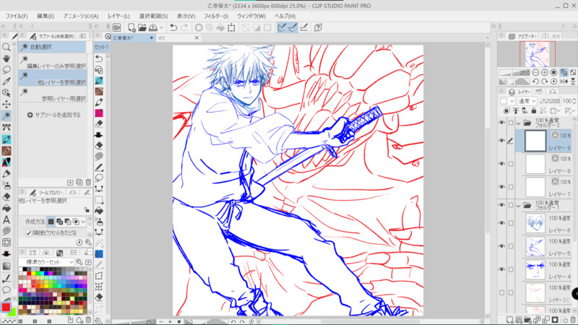
Task: Adjust the Navigator zoom slider
Action: pyautogui.click(x=514, y=73)
